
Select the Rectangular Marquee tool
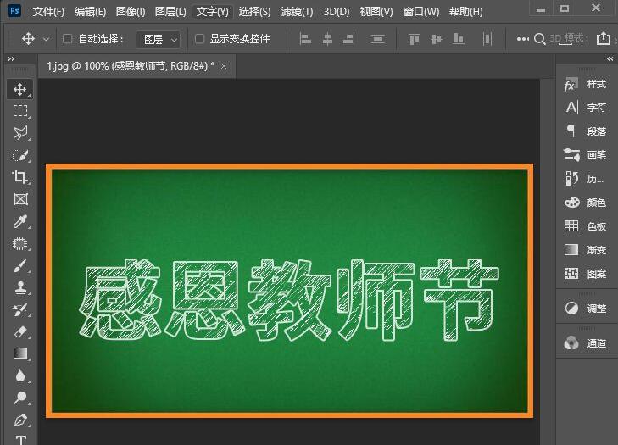[20, 111]
